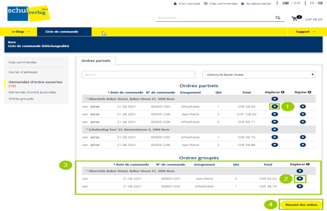Viewport: 327px width, 211px height.
Task: Switch language to FR
Action: (x=320, y=3)
